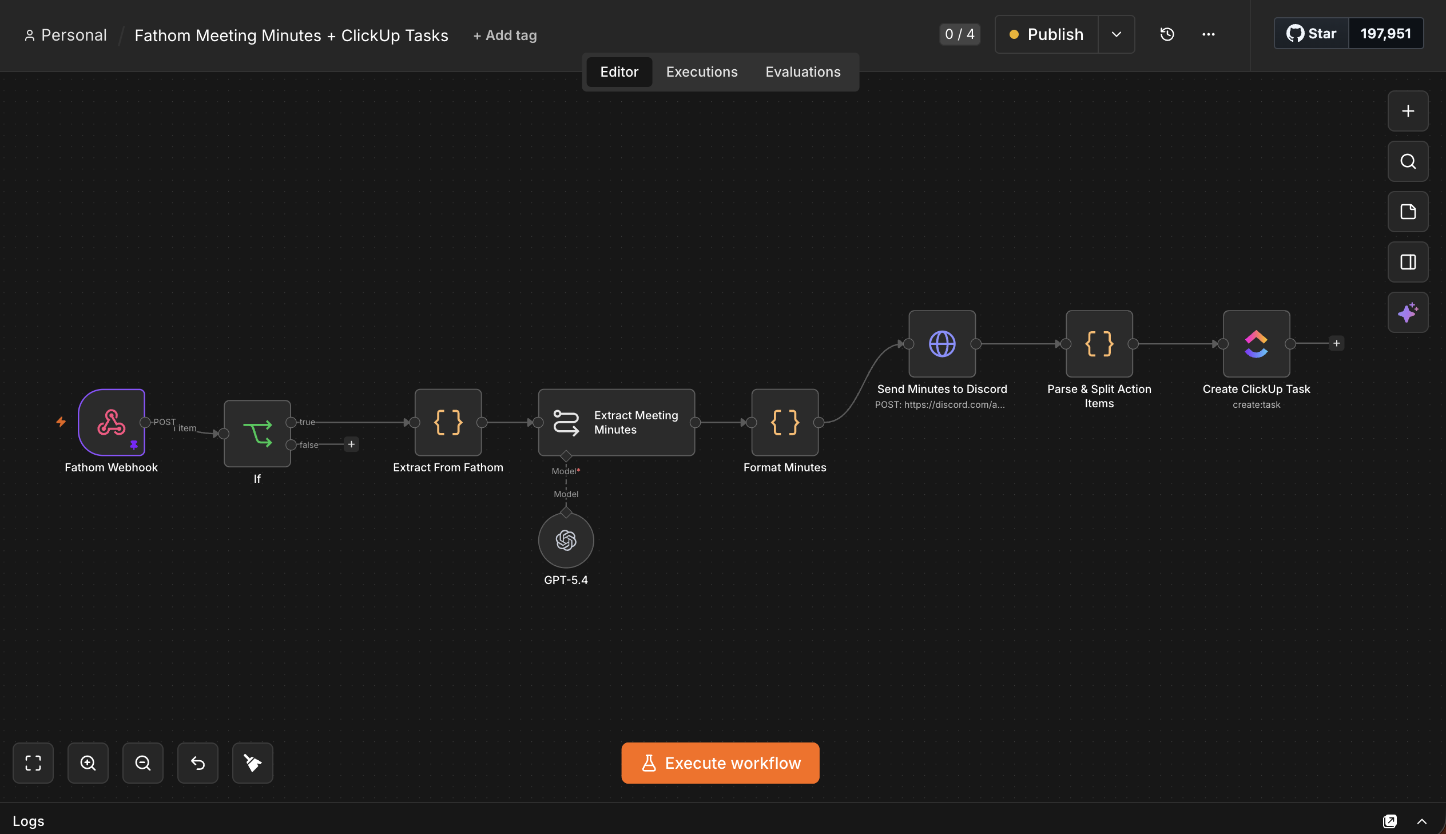1446x834 pixels.
Task: Open the Fathom Webhook node
Action: (x=111, y=422)
